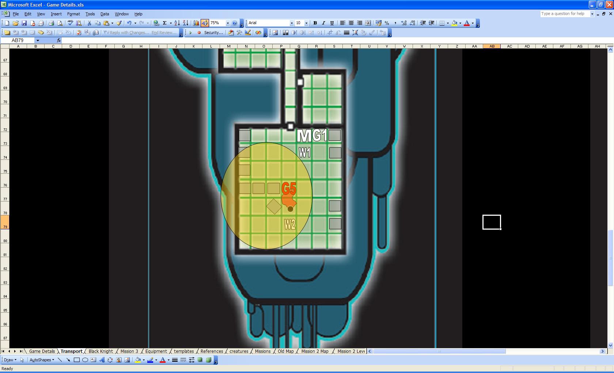Toggle Bold formatting

[x=315, y=23]
